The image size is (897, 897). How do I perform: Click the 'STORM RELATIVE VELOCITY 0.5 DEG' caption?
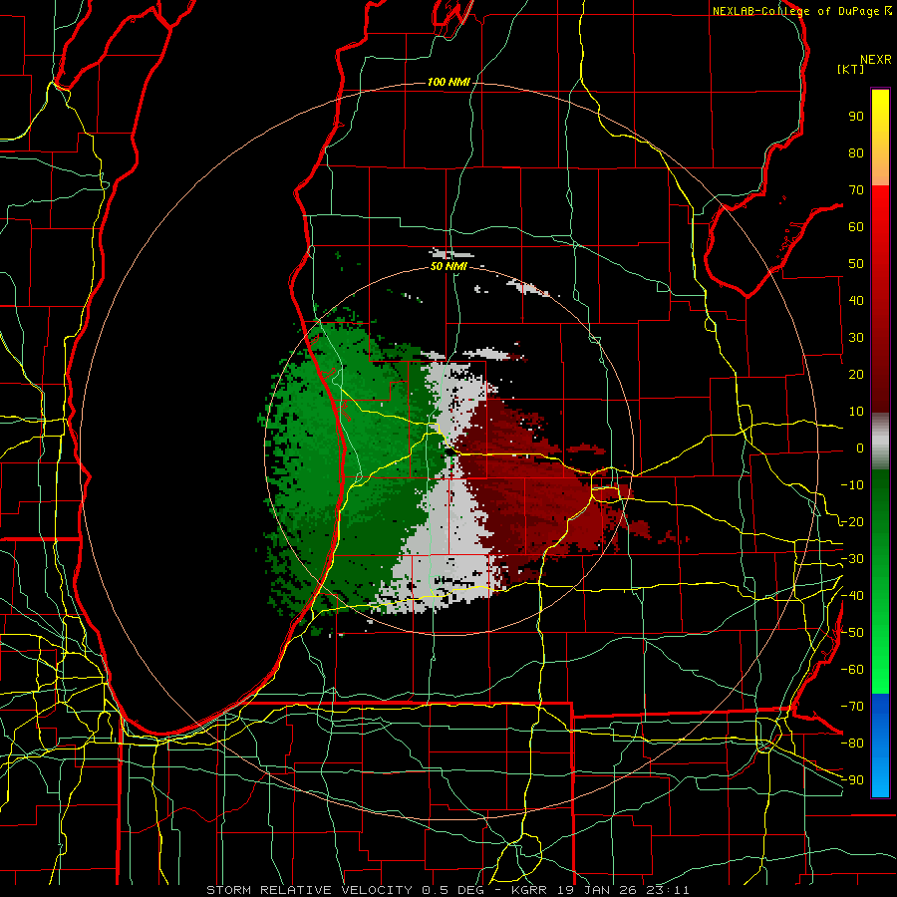tap(345, 890)
